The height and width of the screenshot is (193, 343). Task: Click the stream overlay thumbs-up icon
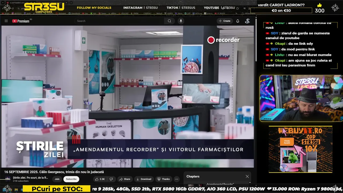319,5
